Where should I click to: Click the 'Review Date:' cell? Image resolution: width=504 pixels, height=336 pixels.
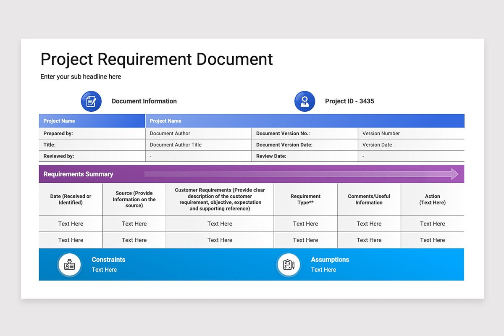coord(304,156)
